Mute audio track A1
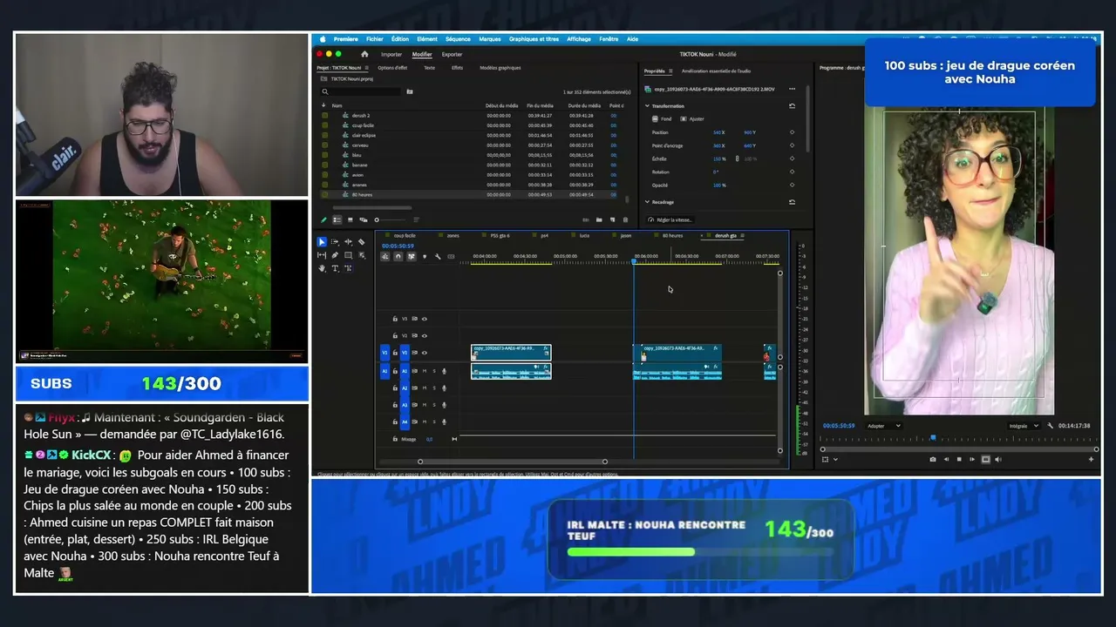This screenshot has width=1116, height=627. 425,371
